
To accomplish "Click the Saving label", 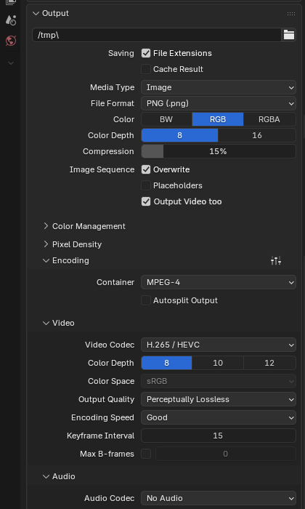I will [121, 53].
